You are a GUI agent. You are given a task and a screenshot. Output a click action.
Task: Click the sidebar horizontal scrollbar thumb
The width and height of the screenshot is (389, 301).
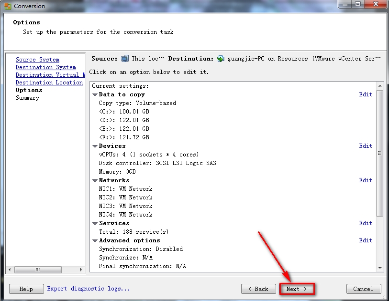point(38,270)
